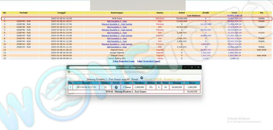Click the site settings icon in popup address bar
This screenshot has height=130, width=273.
tap(69, 72)
